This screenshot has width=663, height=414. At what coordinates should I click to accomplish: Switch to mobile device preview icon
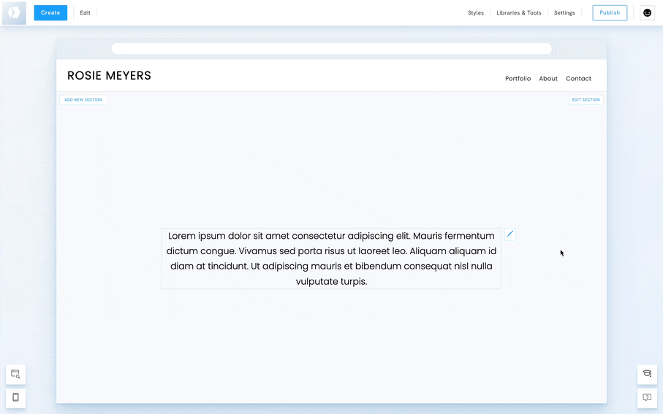point(15,397)
